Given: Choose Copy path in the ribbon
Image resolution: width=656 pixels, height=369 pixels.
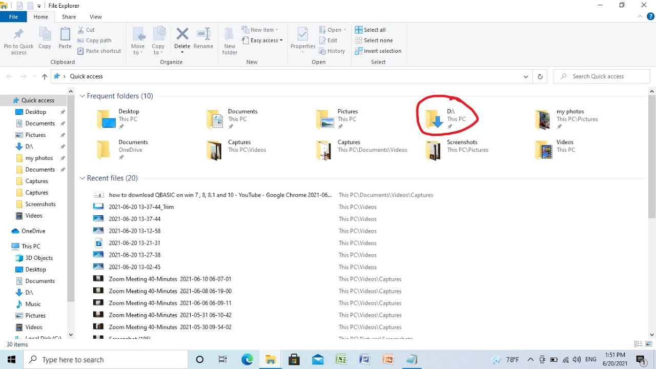Looking at the screenshot, I should pos(94,40).
